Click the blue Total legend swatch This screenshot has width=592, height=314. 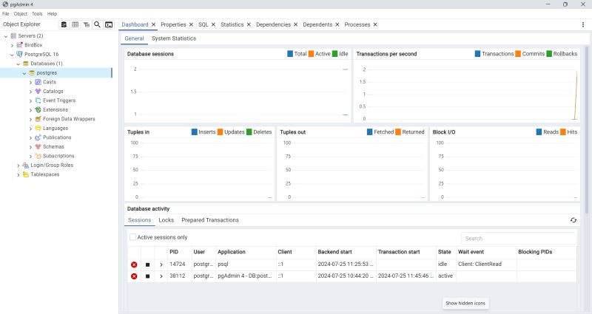290,54
